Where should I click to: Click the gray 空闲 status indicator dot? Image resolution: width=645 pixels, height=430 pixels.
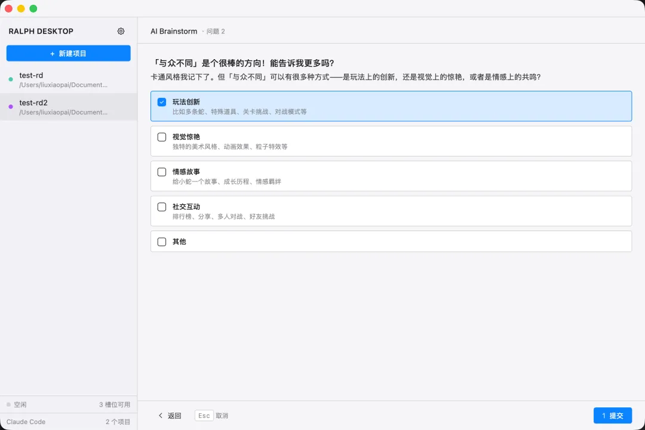(8, 405)
